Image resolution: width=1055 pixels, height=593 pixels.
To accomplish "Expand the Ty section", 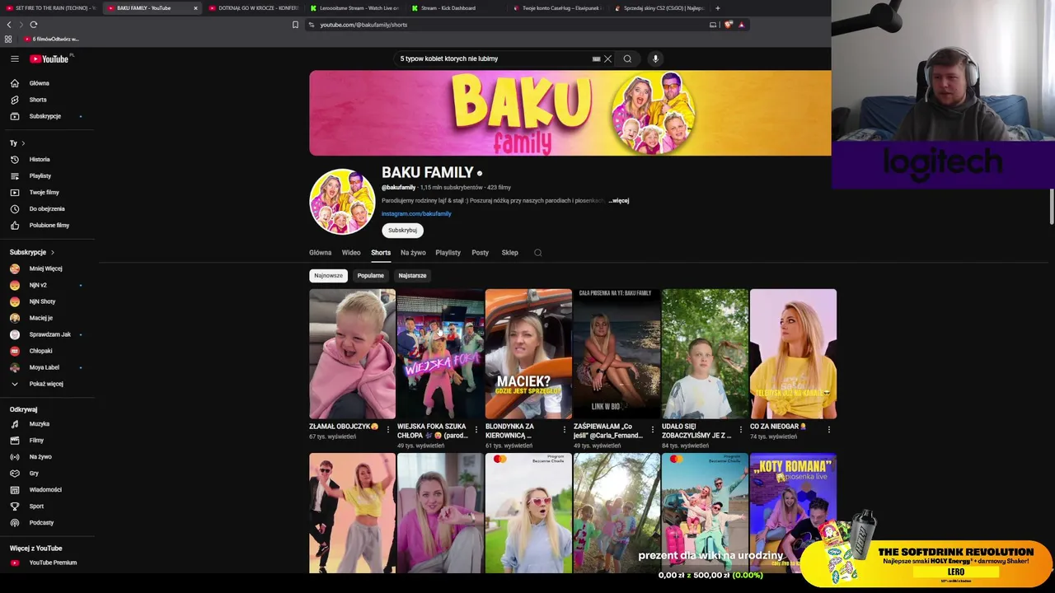I will coord(17,142).
